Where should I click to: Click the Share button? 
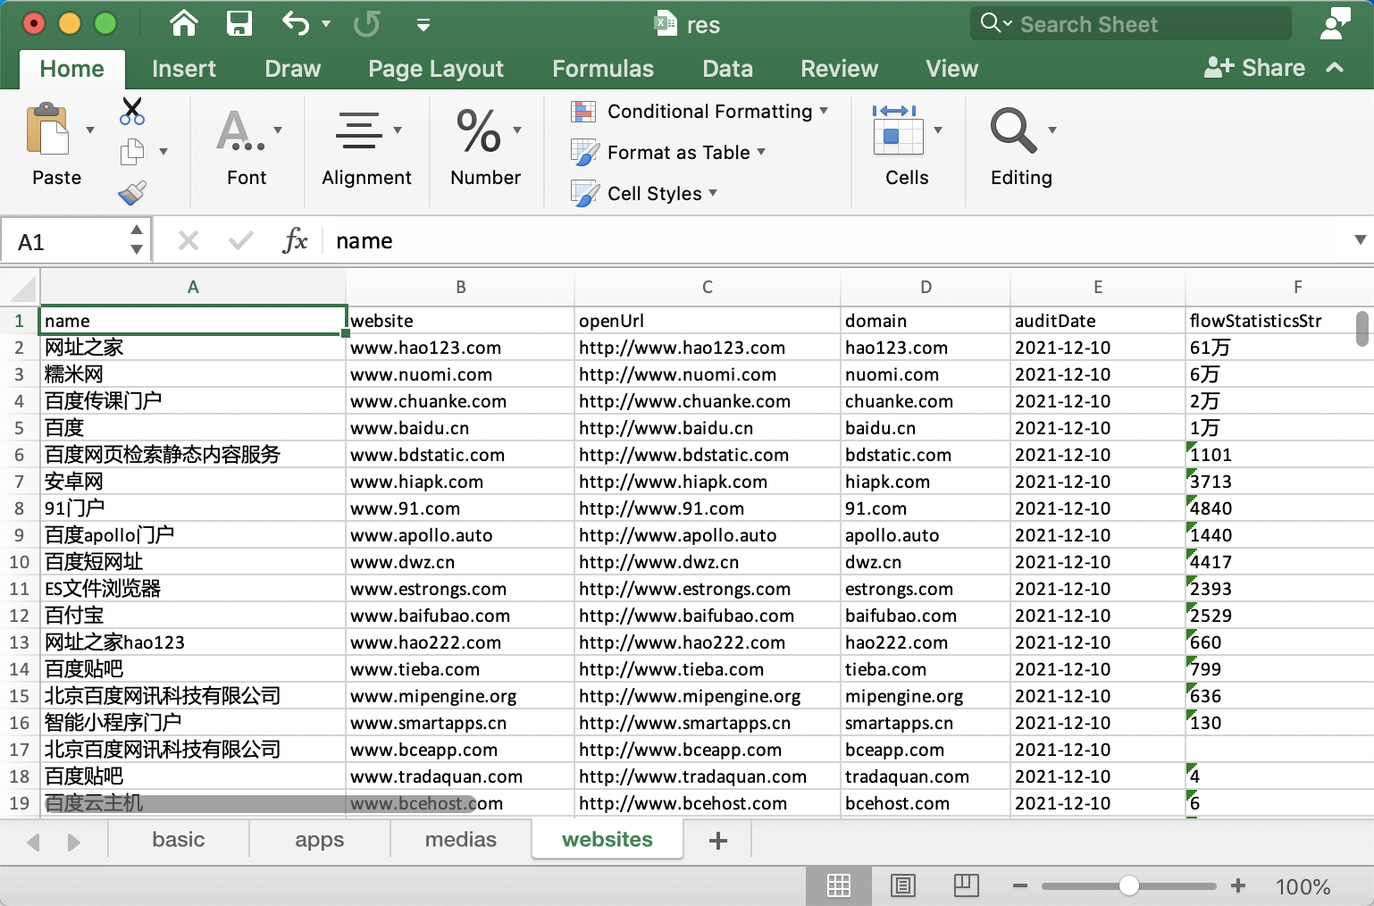coord(1254,68)
